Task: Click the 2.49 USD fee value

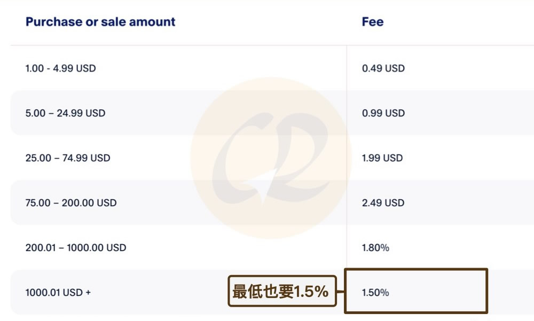Action: point(383,203)
